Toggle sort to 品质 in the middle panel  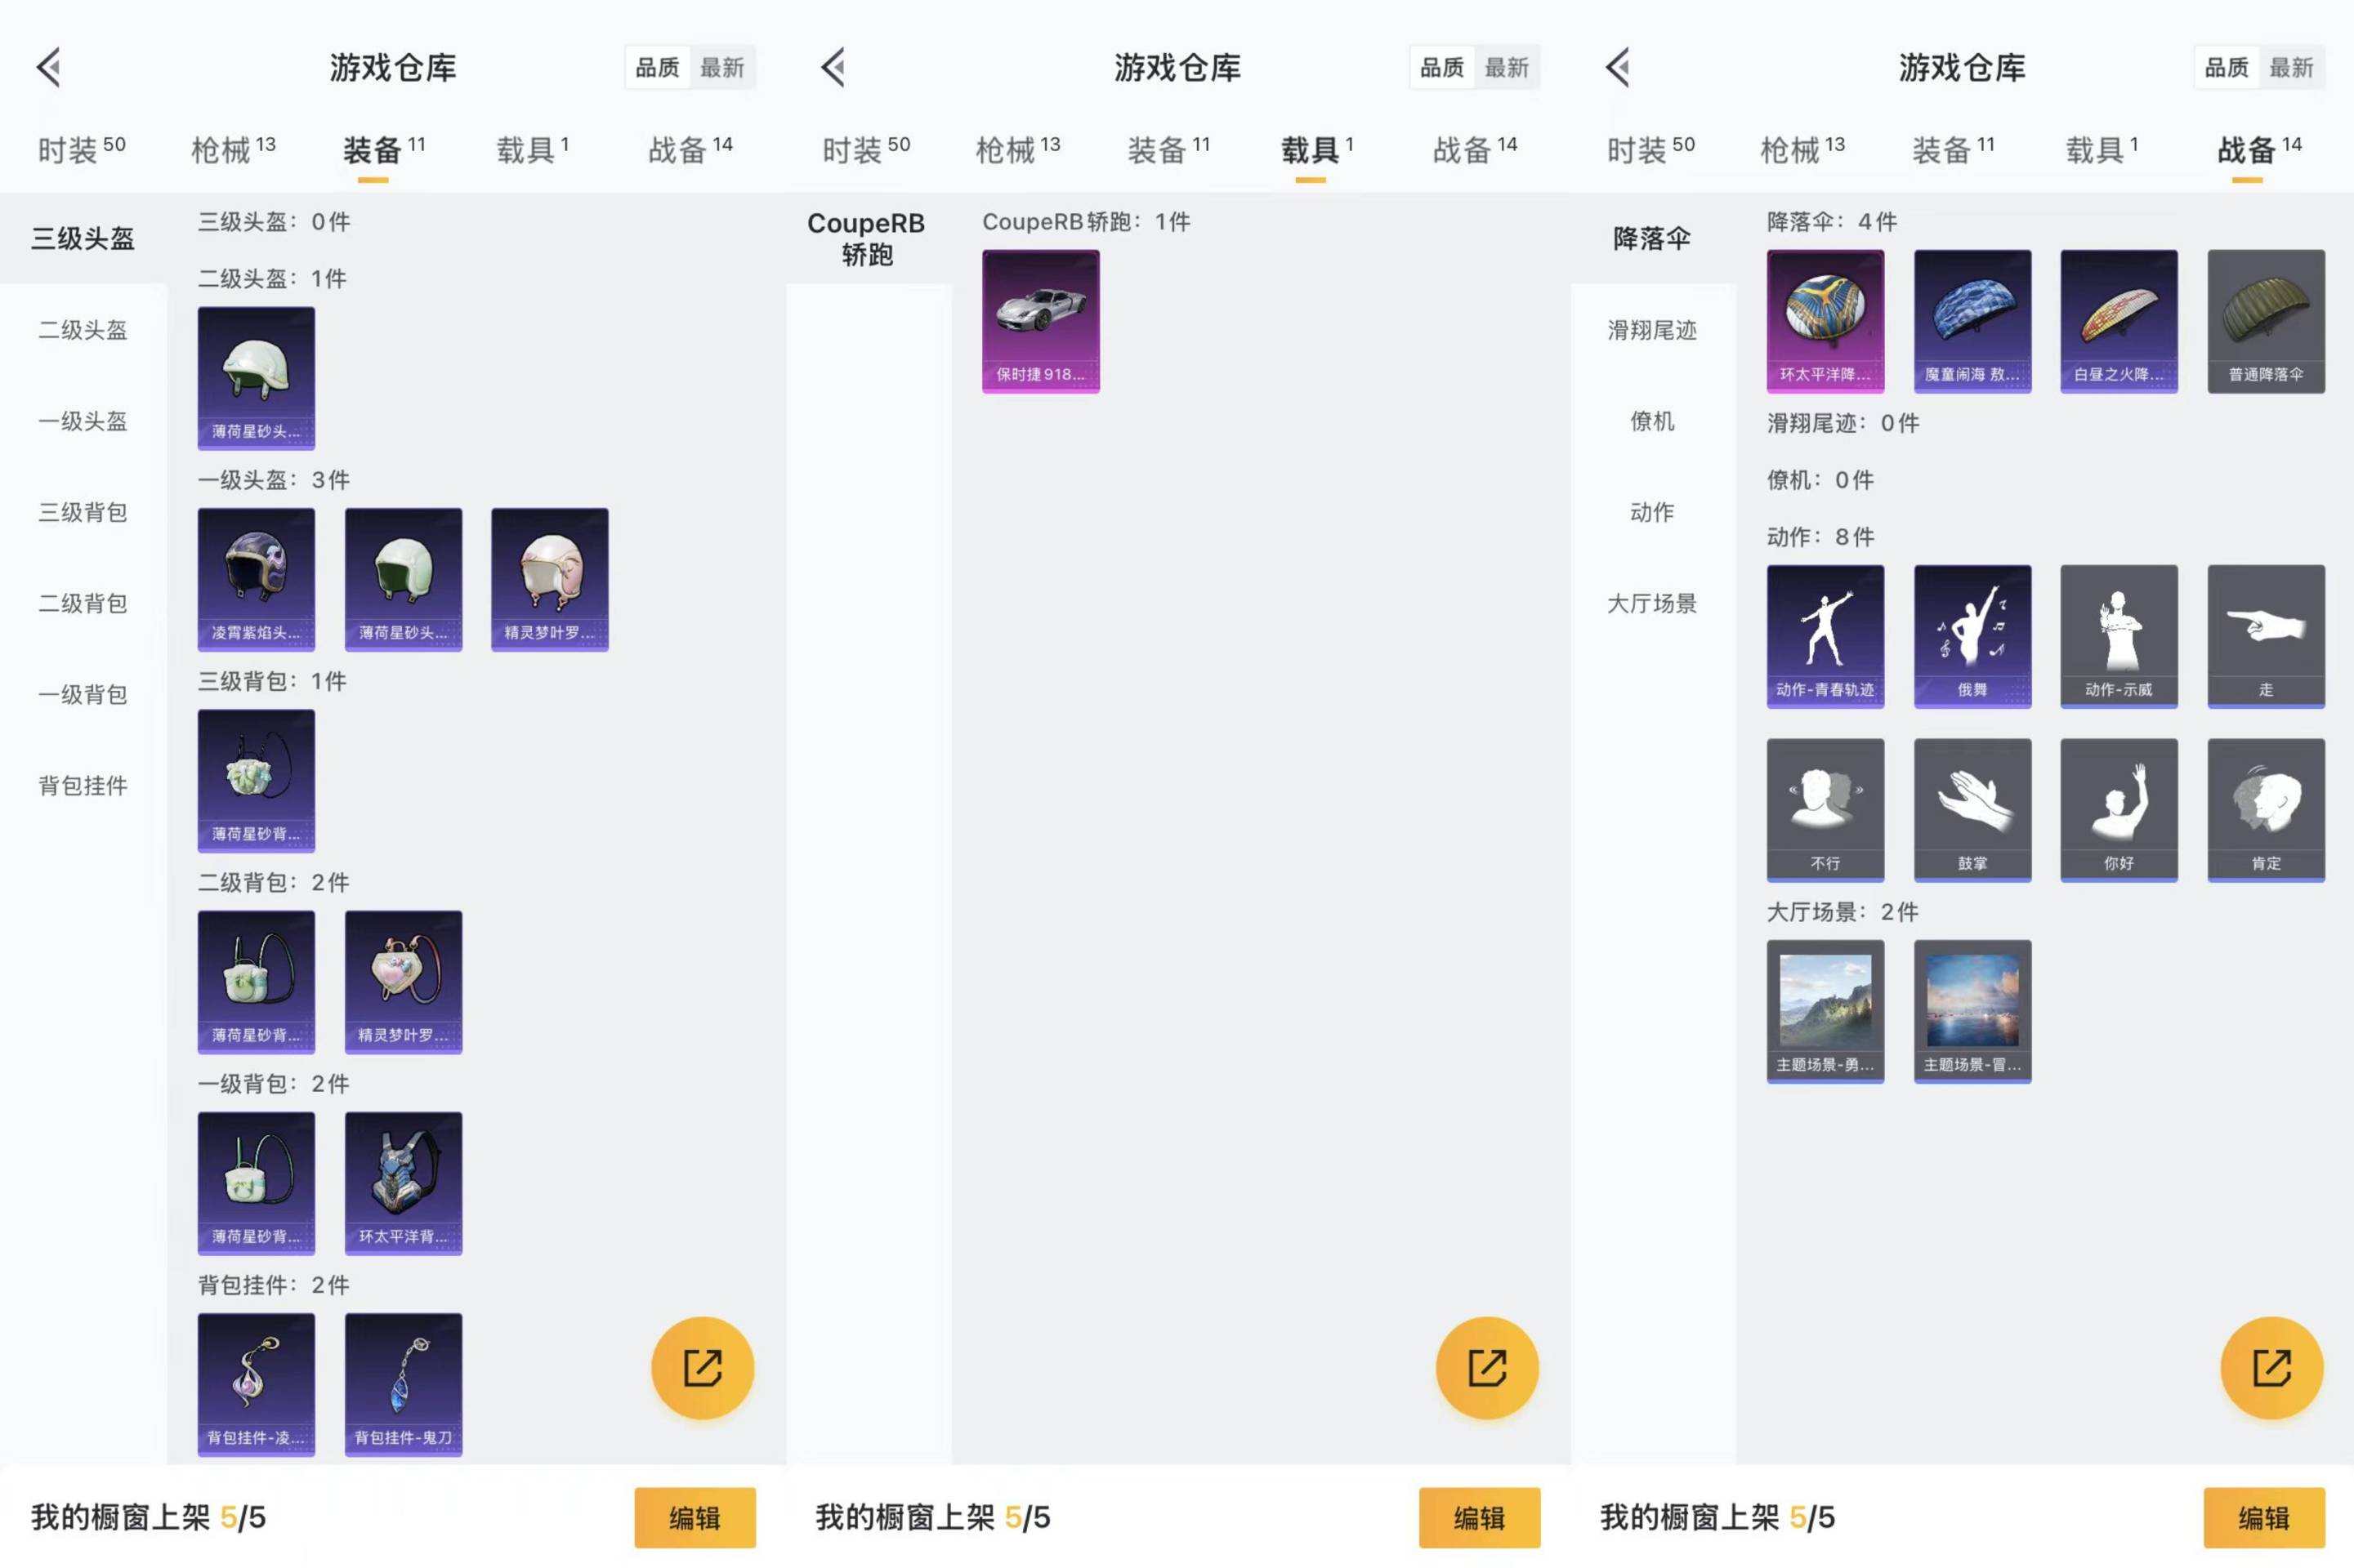pos(1441,67)
